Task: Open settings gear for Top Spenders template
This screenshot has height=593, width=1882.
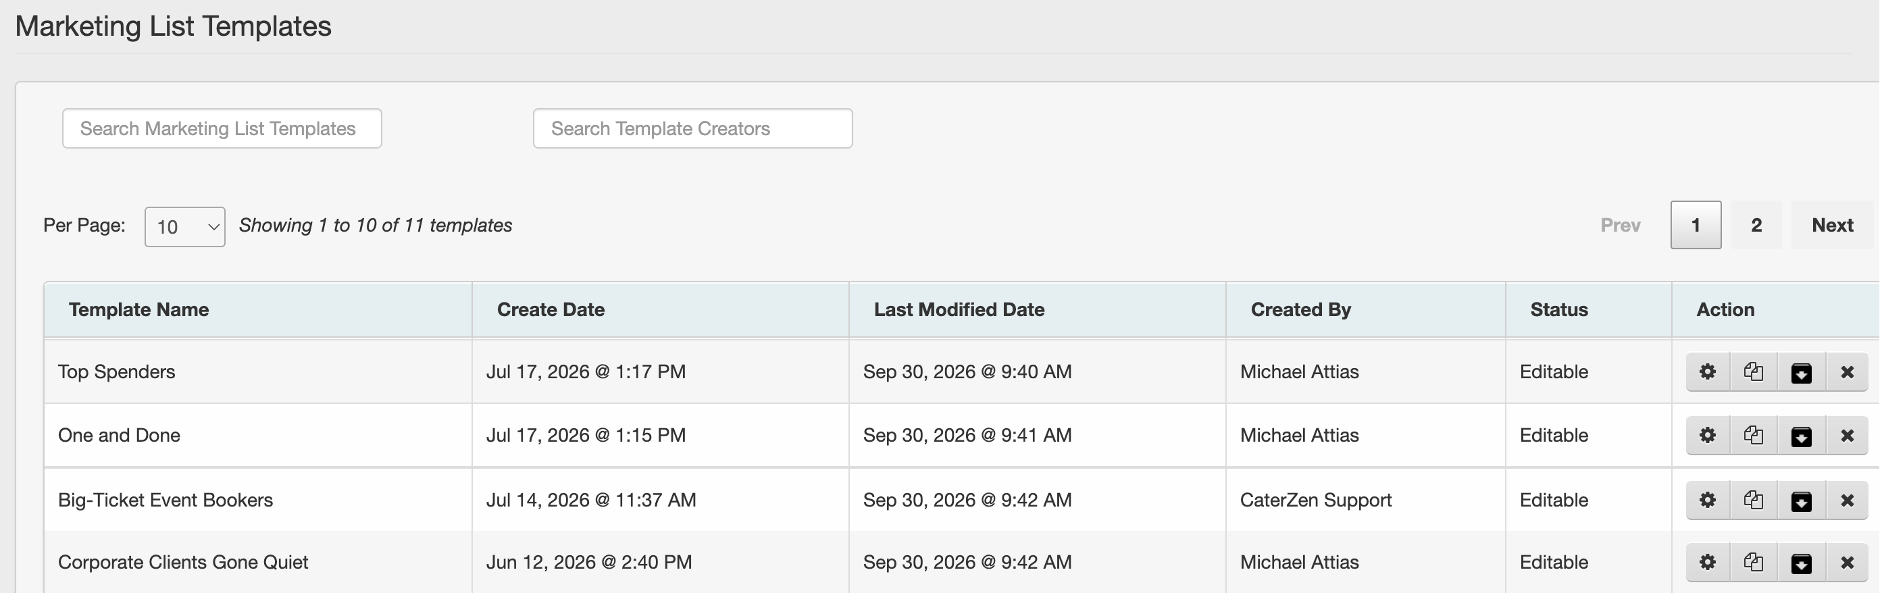Action: click(x=1708, y=371)
